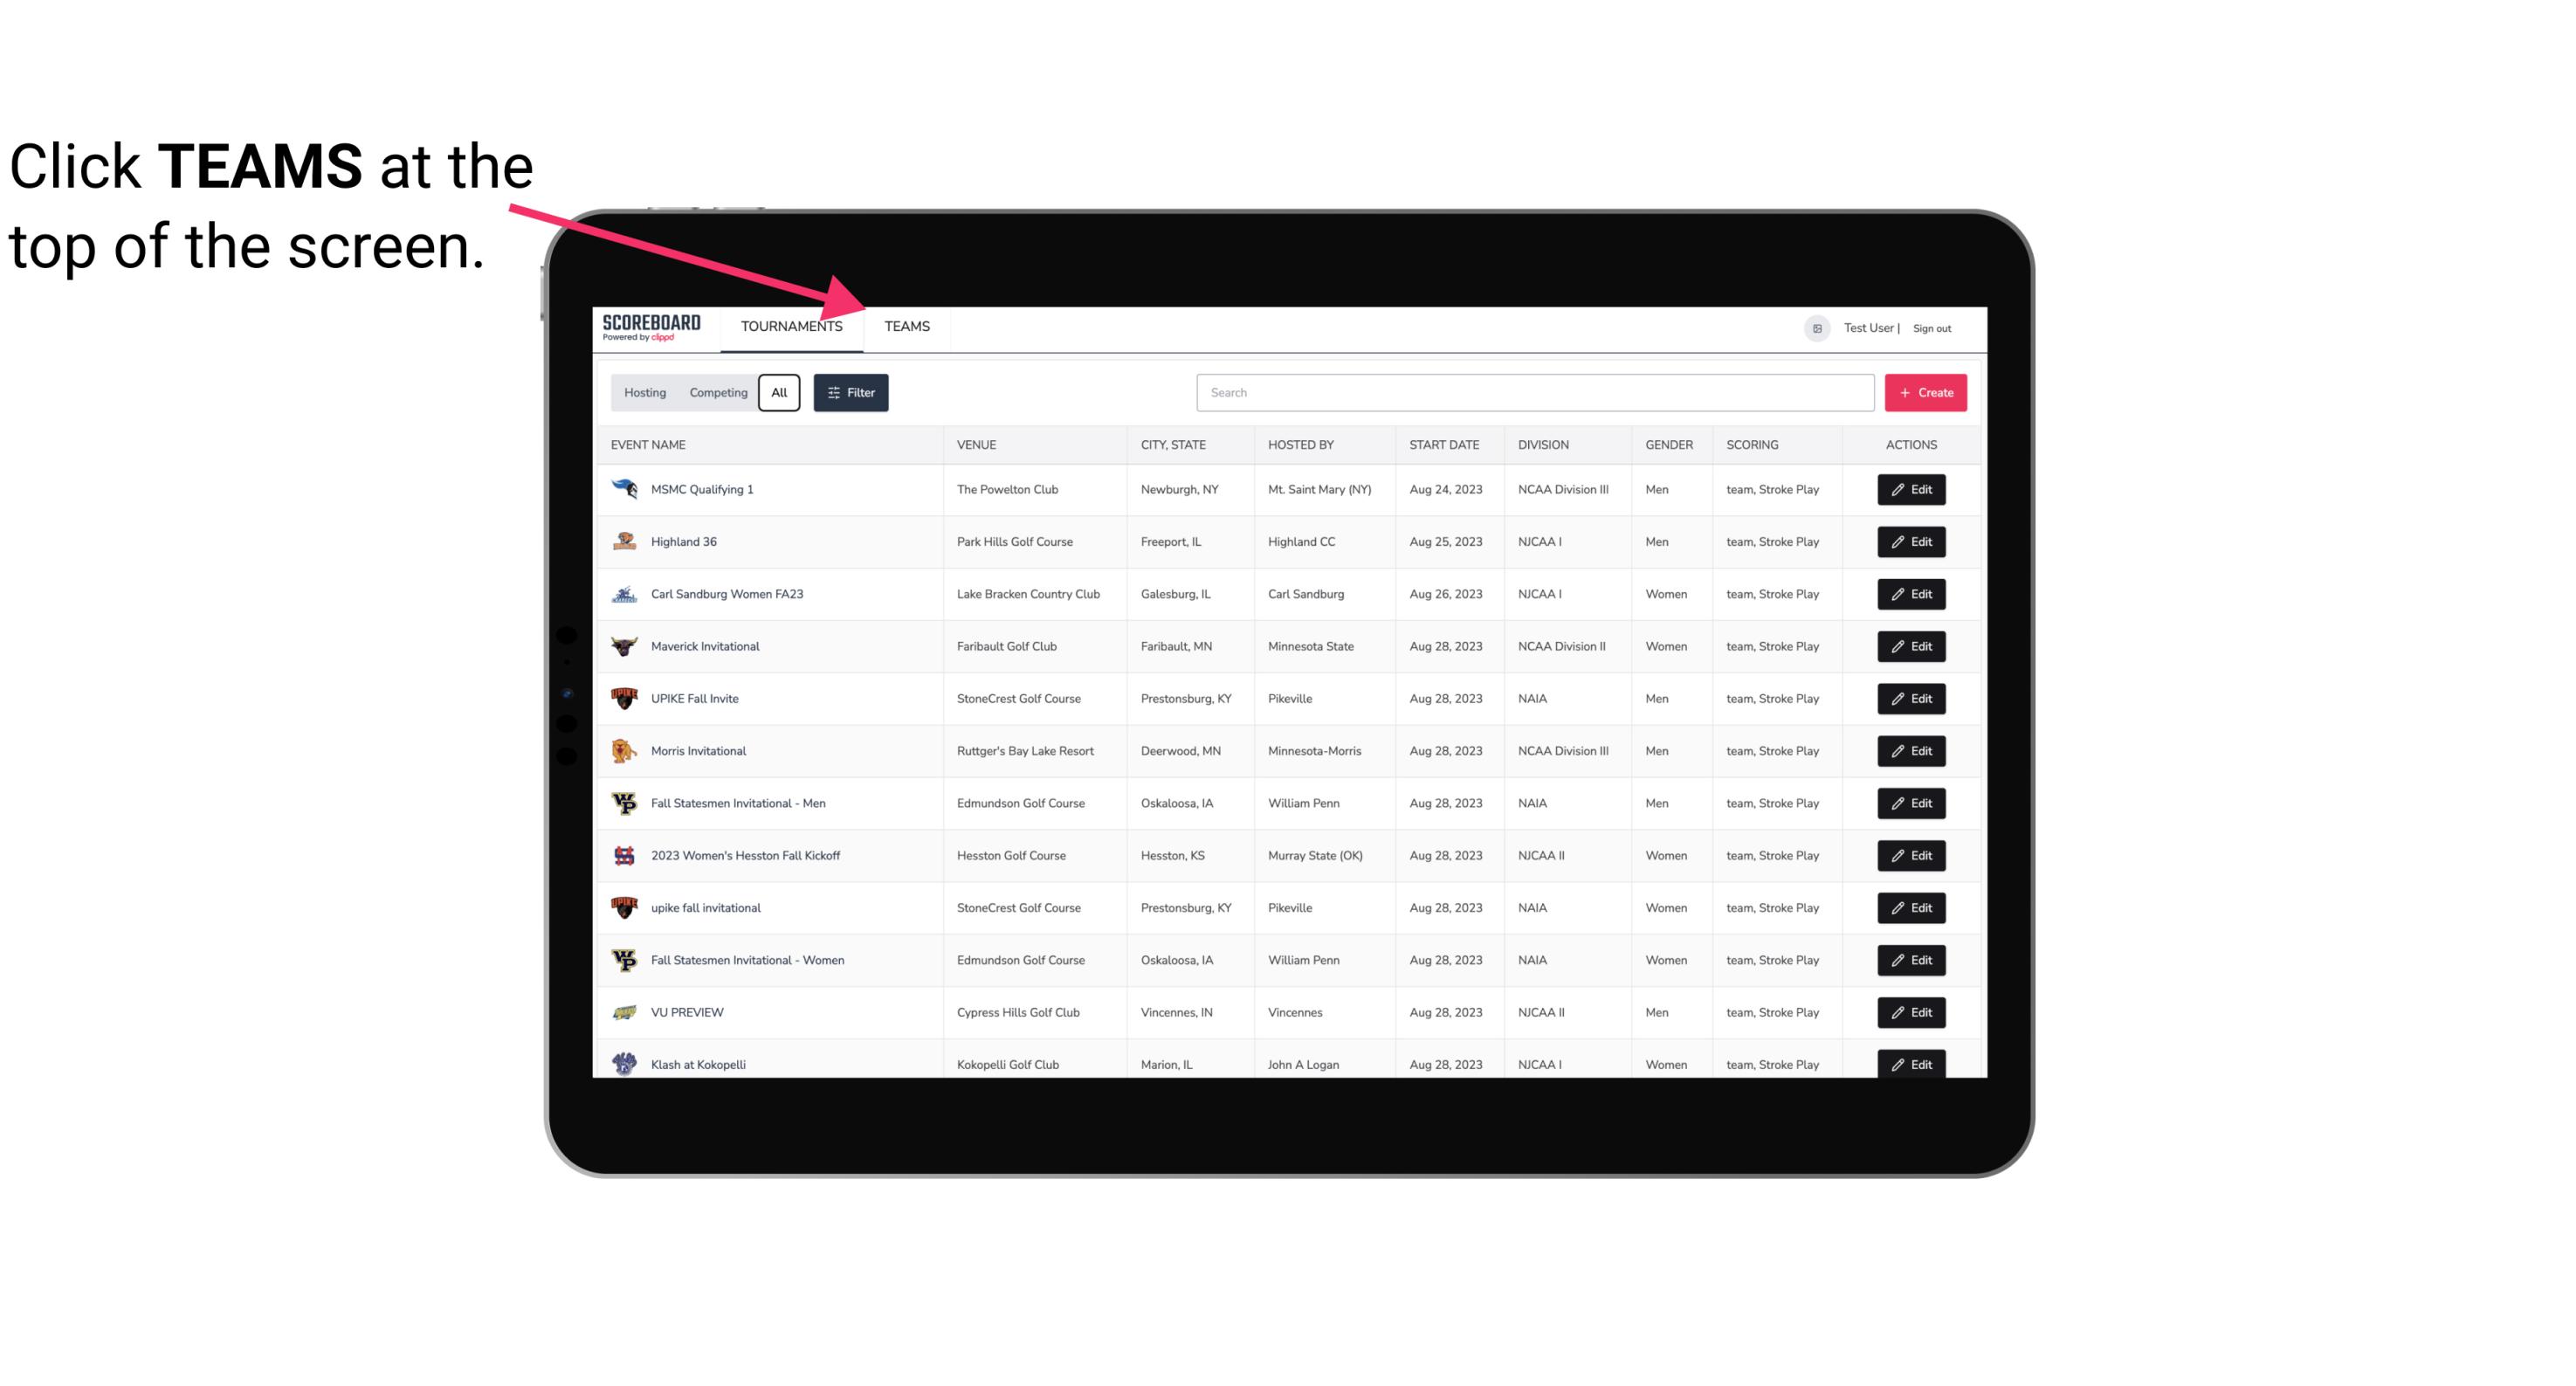
Task: Toggle the Competing filter tab
Action: pyautogui.click(x=717, y=393)
